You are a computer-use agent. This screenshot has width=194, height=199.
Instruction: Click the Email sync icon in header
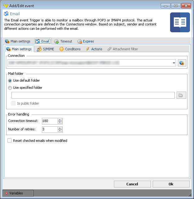pyautogui.click(x=6, y=14)
